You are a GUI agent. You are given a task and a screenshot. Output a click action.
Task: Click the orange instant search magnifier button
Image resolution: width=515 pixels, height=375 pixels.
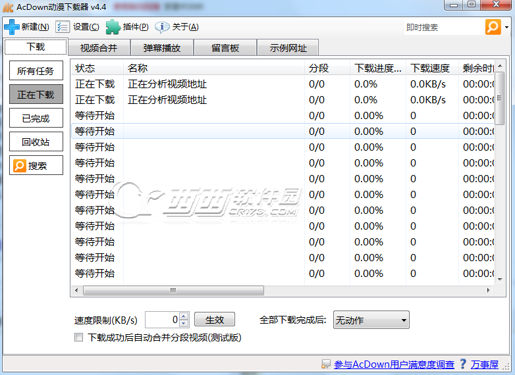pyautogui.click(x=493, y=27)
